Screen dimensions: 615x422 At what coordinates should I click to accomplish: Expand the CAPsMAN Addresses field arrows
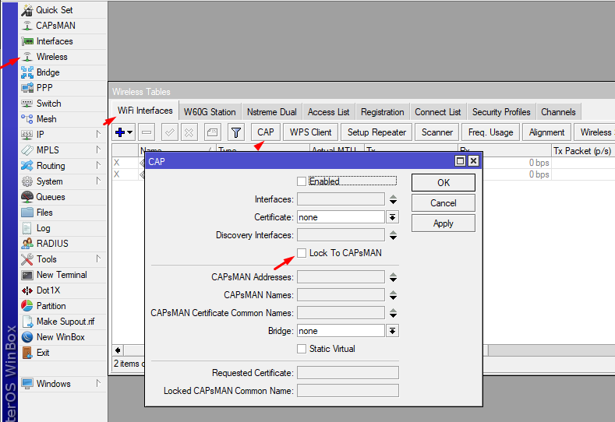393,277
